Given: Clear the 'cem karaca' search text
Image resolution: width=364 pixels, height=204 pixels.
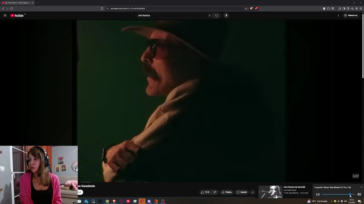Looking at the screenshot, I should point(210,15).
